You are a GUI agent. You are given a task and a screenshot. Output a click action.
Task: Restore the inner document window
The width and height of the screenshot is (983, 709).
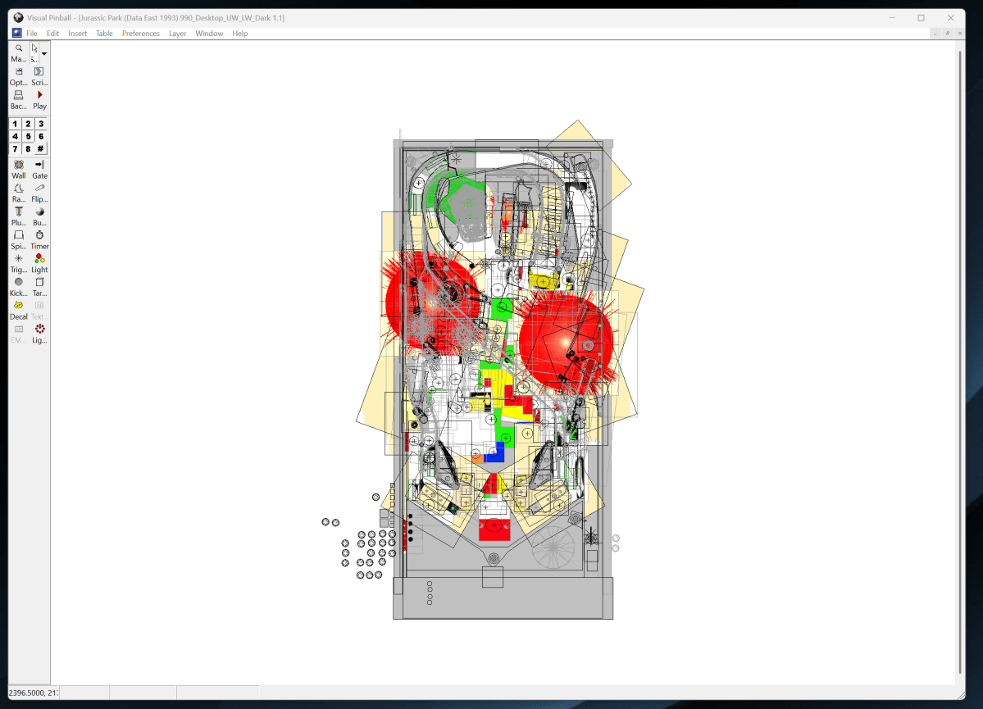[947, 34]
